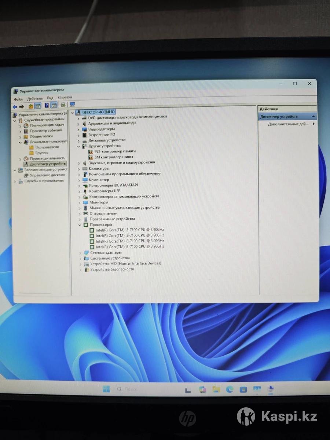The height and width of the screenshot is (440, 330).
Task: Select the SM bus controller device
Action: click(x=114, y=157)
